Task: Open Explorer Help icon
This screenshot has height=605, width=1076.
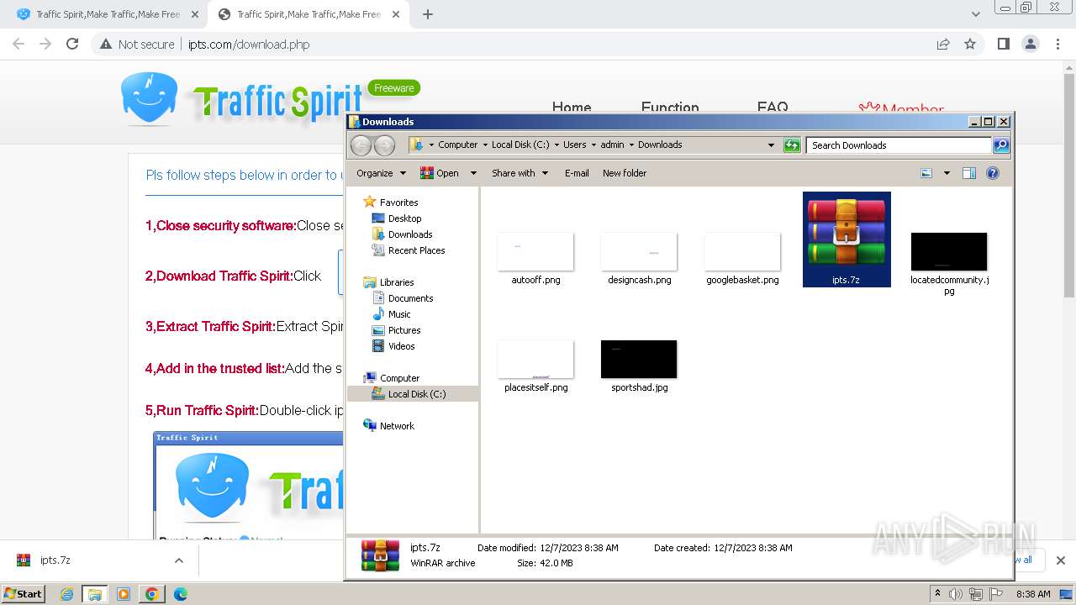Action: point(993,173)
